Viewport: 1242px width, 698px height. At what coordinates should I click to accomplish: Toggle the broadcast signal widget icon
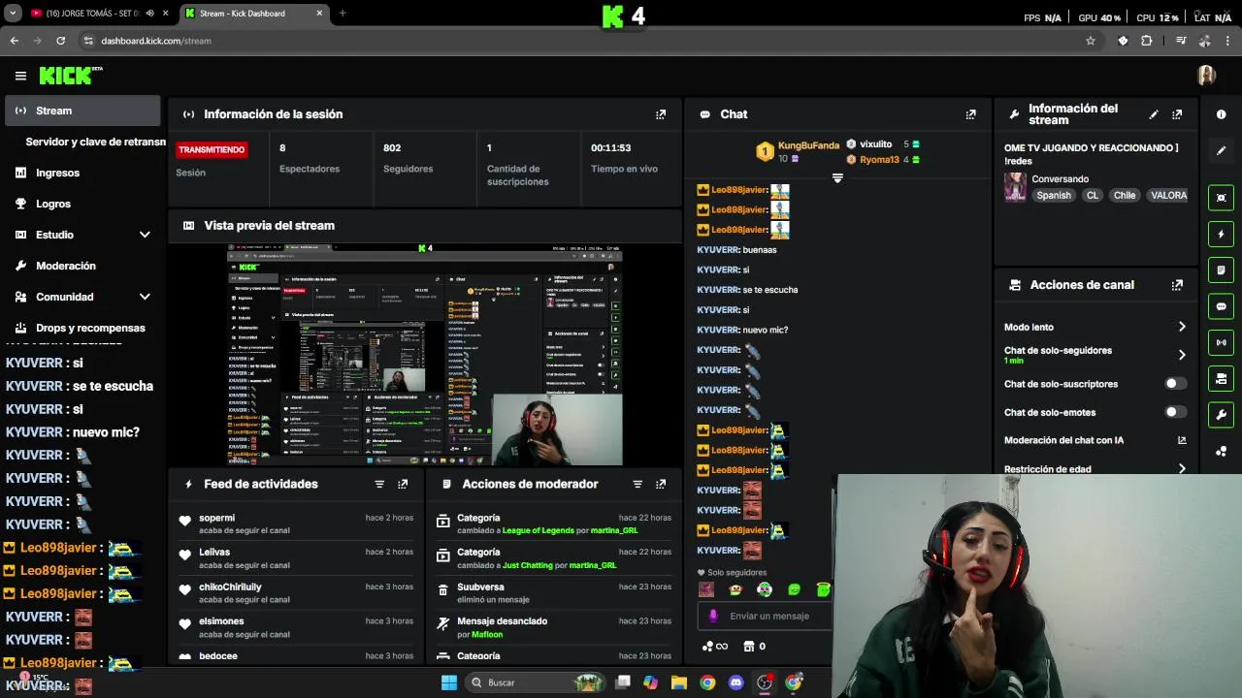click(1221, 342)
